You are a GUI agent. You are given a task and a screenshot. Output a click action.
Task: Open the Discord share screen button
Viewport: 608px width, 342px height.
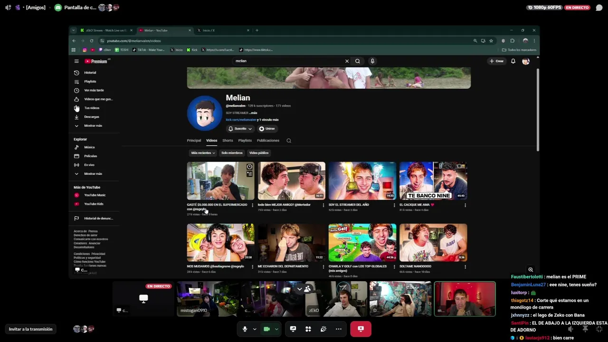(293, 329)
